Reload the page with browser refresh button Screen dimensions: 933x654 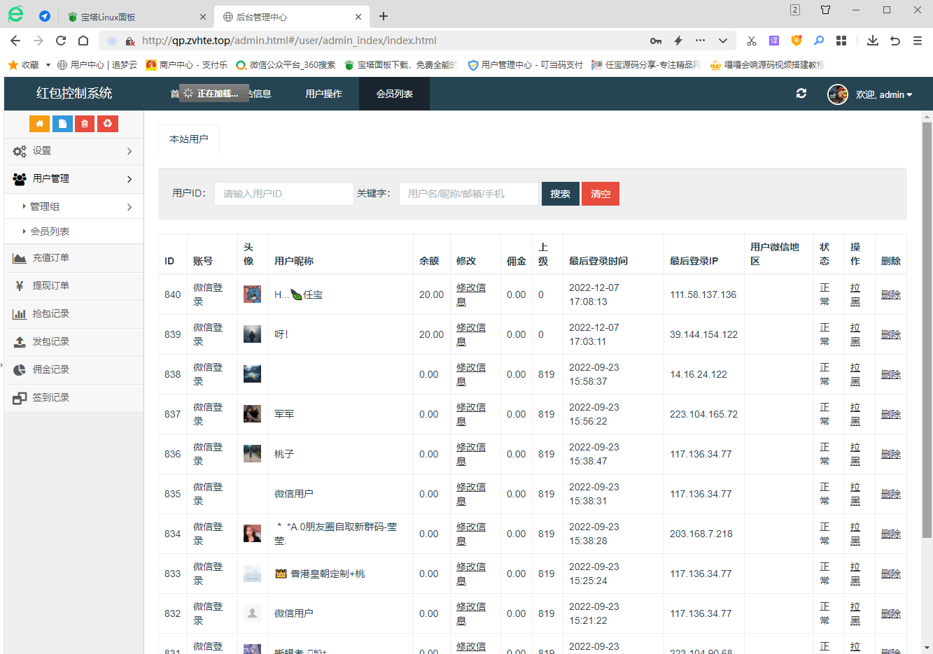[61, 41]
